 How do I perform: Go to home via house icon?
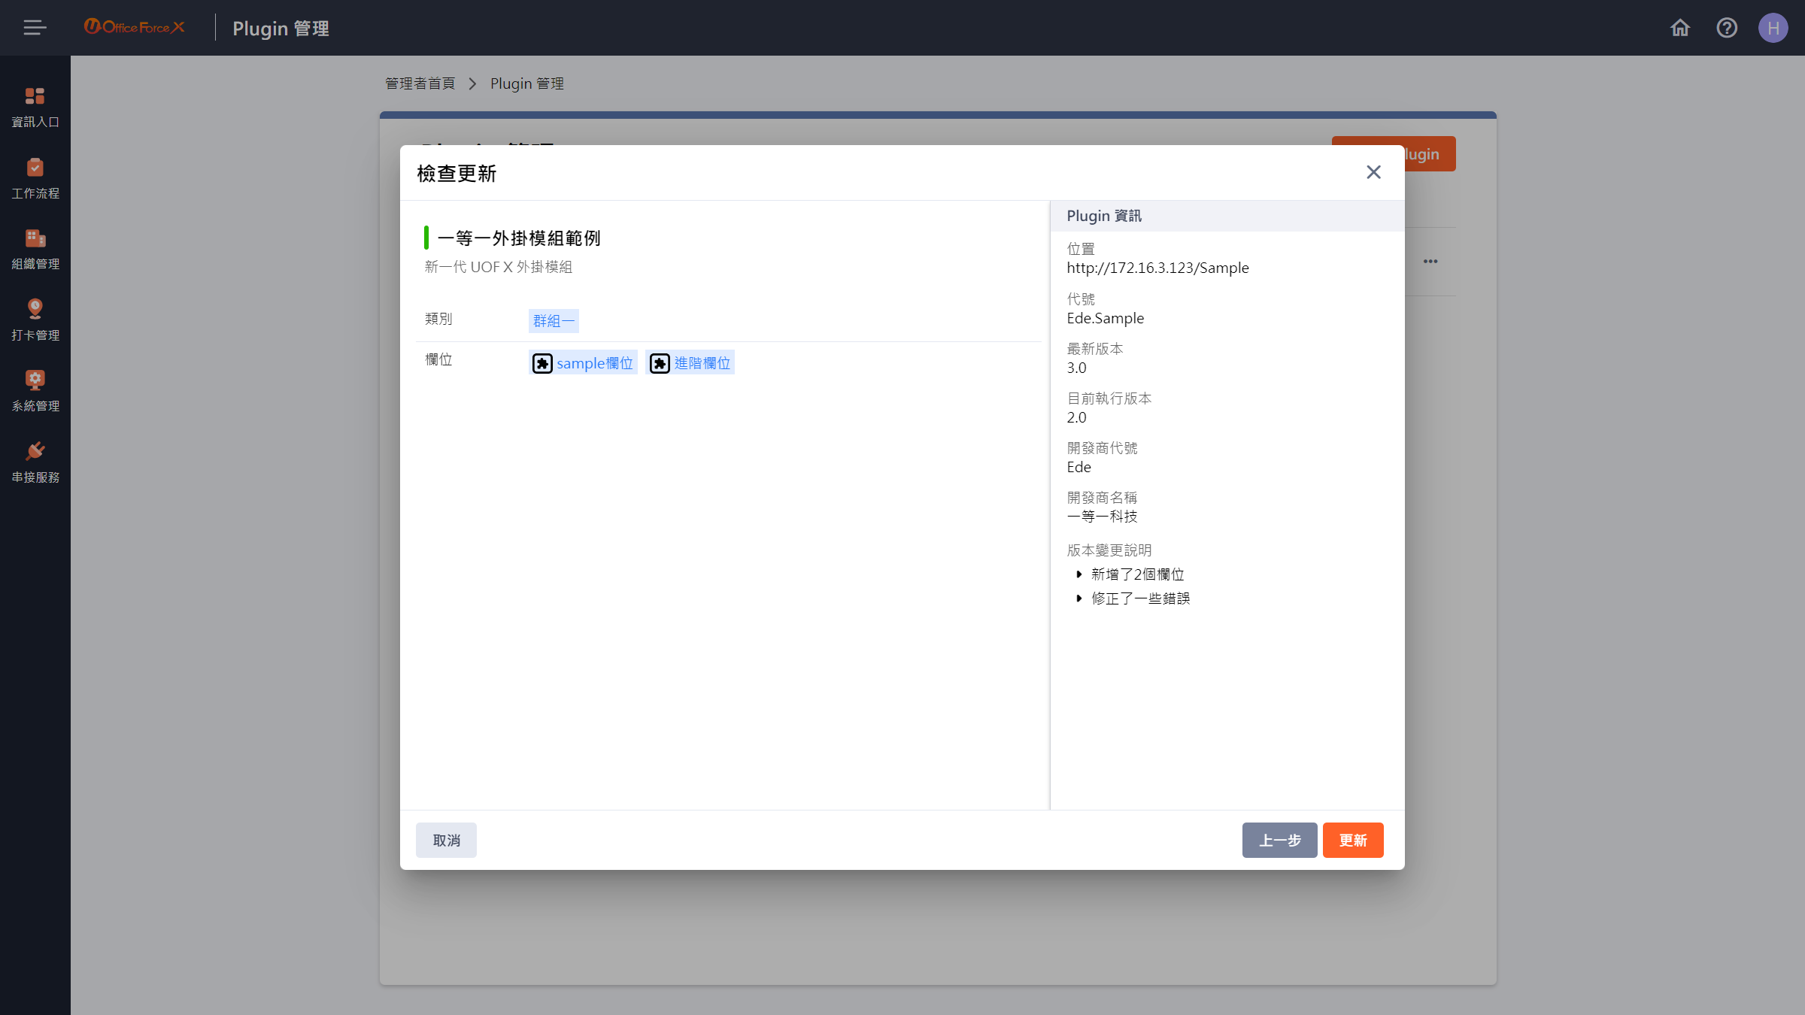coord(1680,28)
